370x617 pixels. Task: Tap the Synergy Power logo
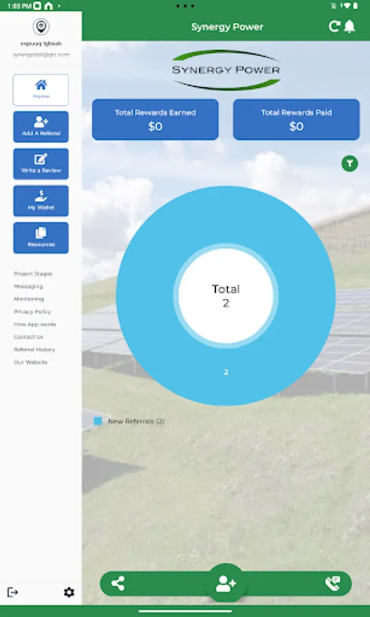tap(226, 70)
